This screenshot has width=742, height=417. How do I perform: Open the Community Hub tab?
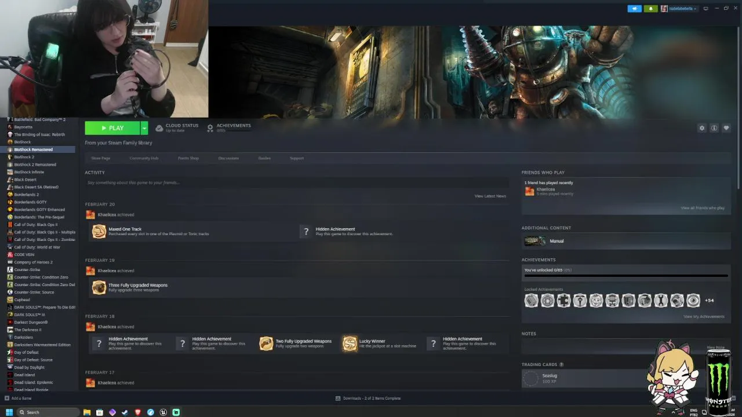[x=144, y=158]
